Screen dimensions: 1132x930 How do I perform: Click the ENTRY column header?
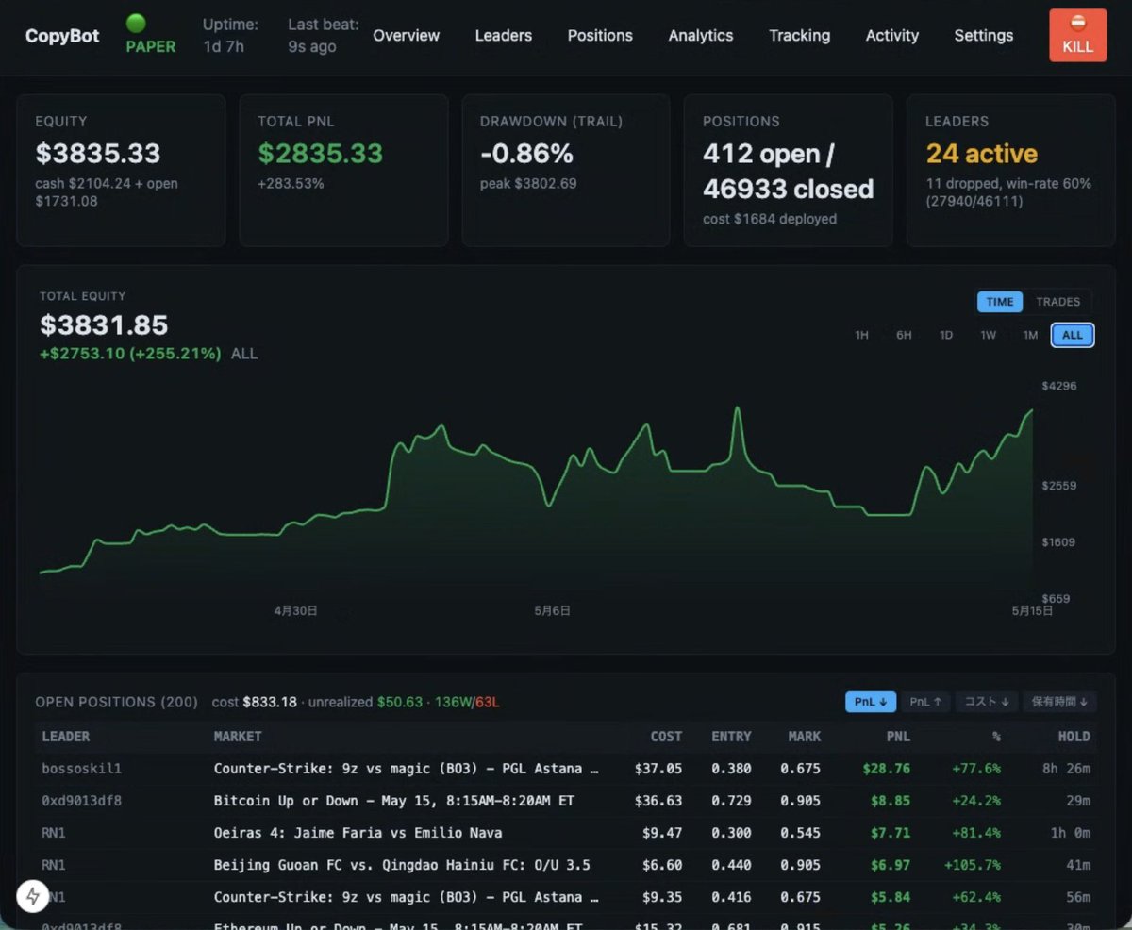pos(731,737)
